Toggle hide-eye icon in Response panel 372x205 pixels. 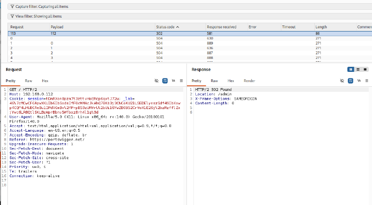(342, 81)
